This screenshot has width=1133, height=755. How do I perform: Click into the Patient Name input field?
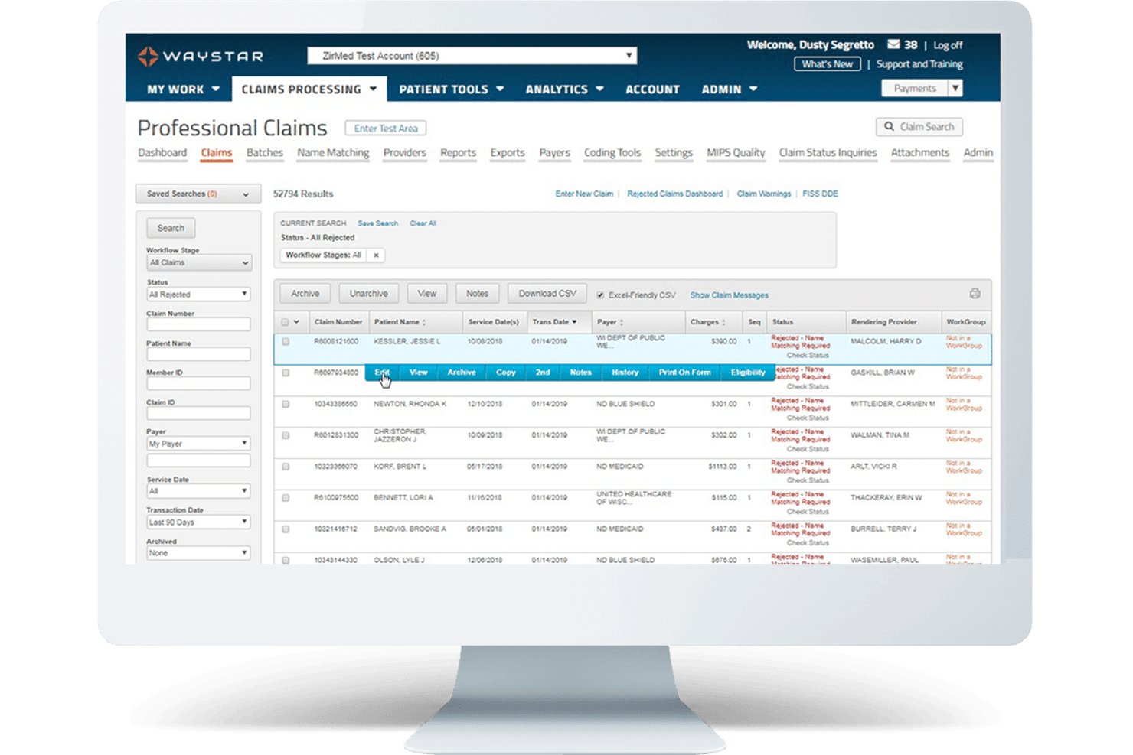click(198, 354)
